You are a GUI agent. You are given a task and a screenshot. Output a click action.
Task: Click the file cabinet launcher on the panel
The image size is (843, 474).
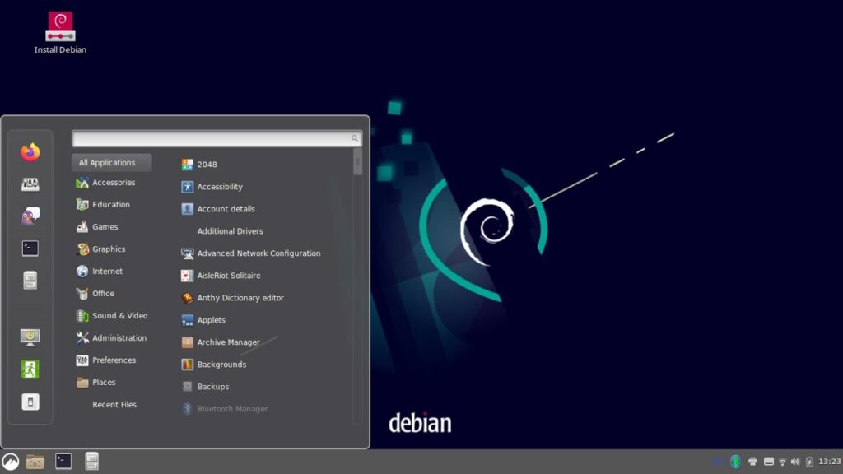point(92,461)
